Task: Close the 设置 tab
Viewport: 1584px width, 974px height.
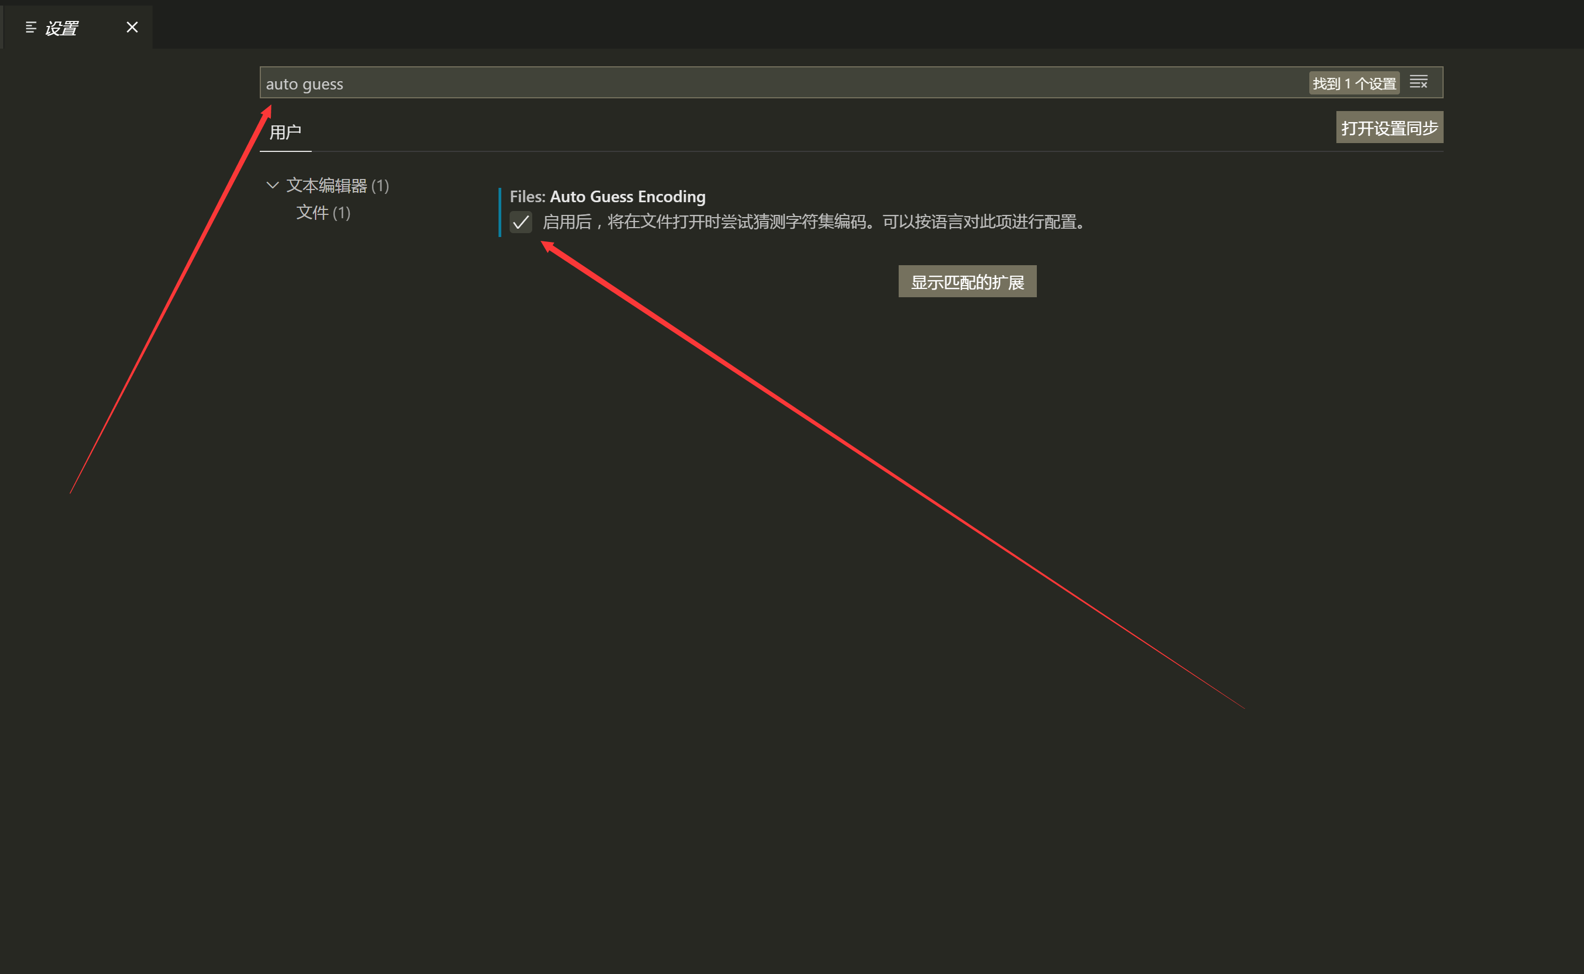Action: (132, 27)
